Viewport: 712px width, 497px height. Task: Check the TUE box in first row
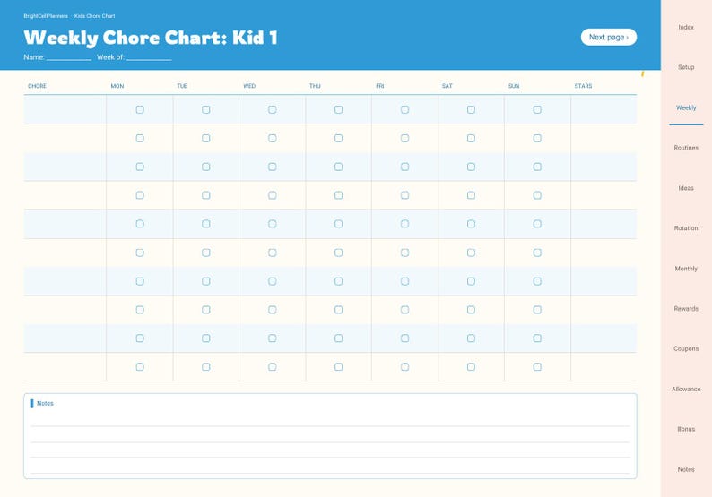pos(205,110)
